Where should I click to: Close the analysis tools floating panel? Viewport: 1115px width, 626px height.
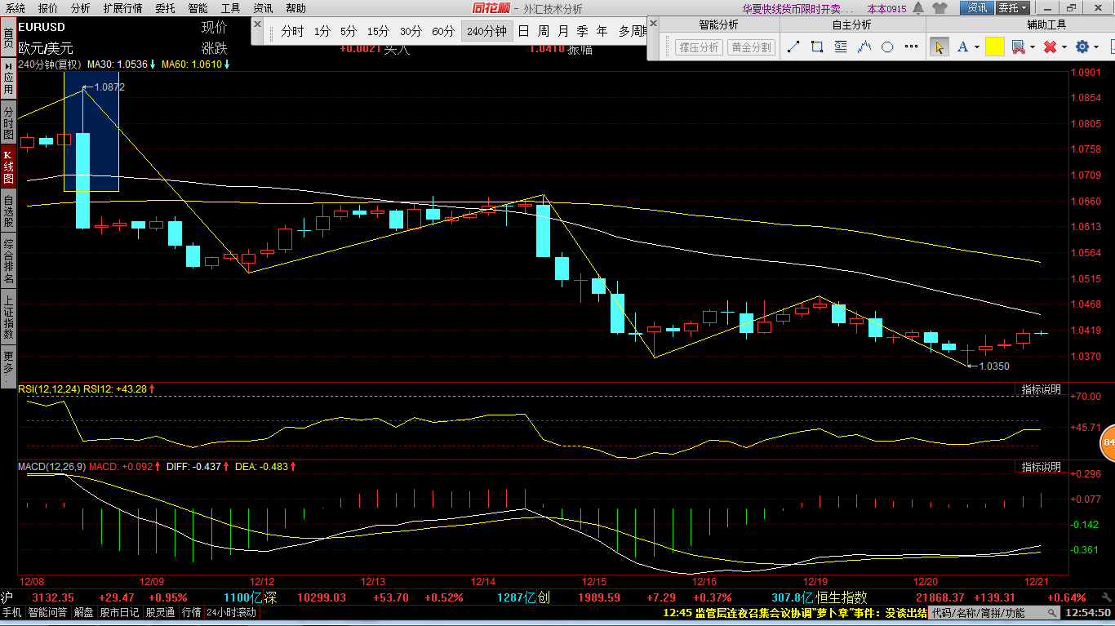point(653,24)
